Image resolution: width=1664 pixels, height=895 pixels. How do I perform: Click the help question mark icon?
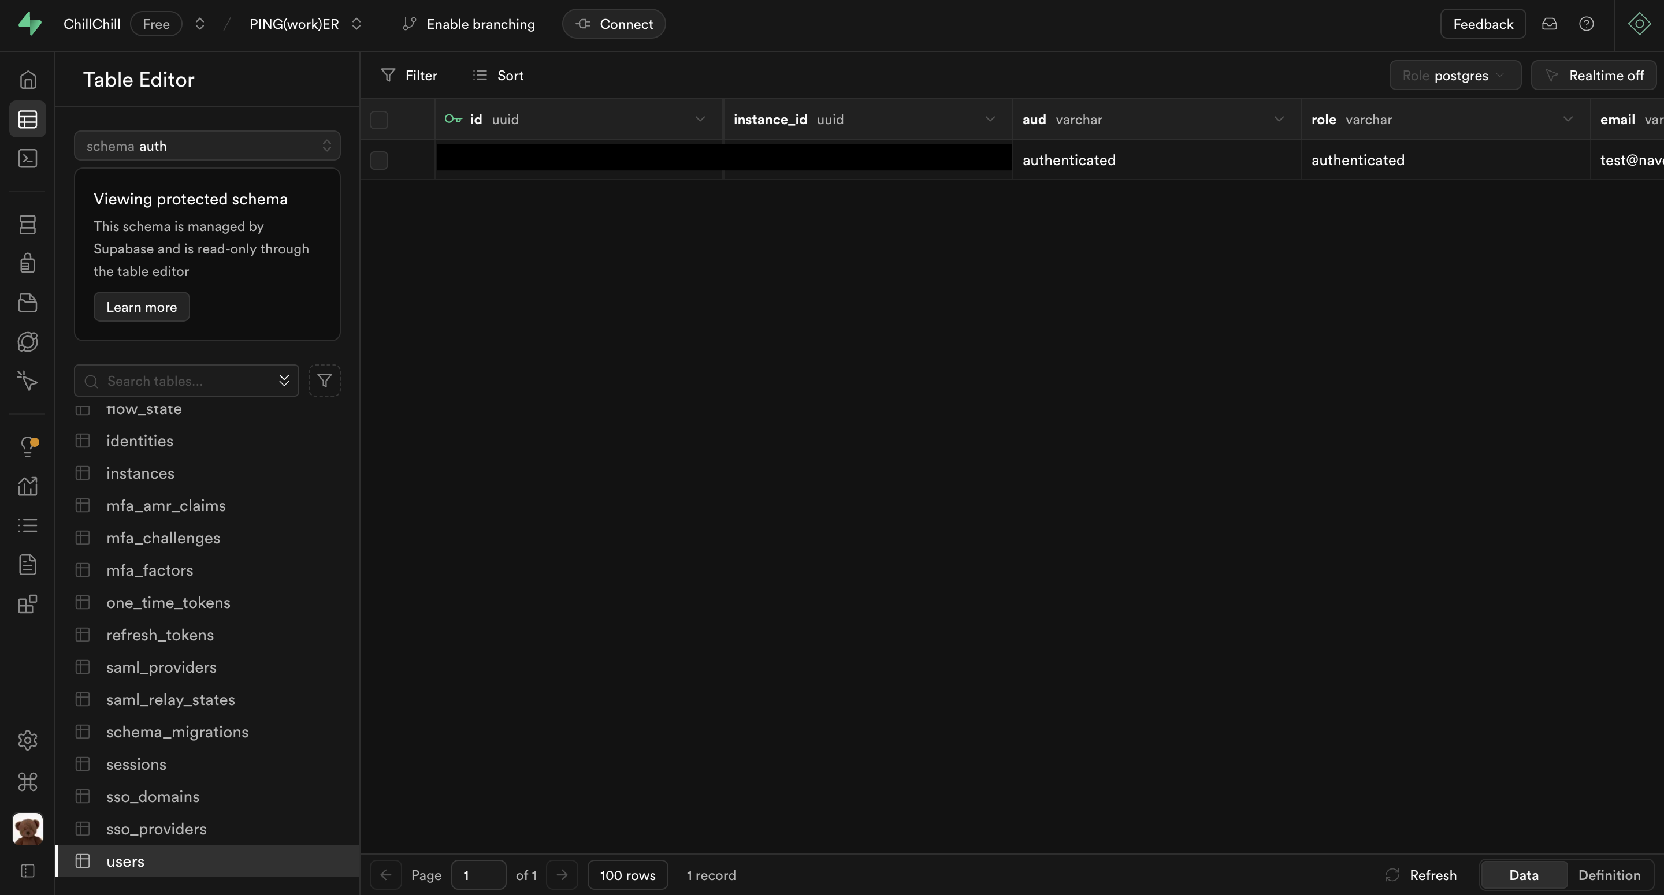tap(1586, 24)
